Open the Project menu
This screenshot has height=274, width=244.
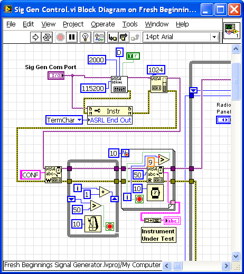[73, 24]
